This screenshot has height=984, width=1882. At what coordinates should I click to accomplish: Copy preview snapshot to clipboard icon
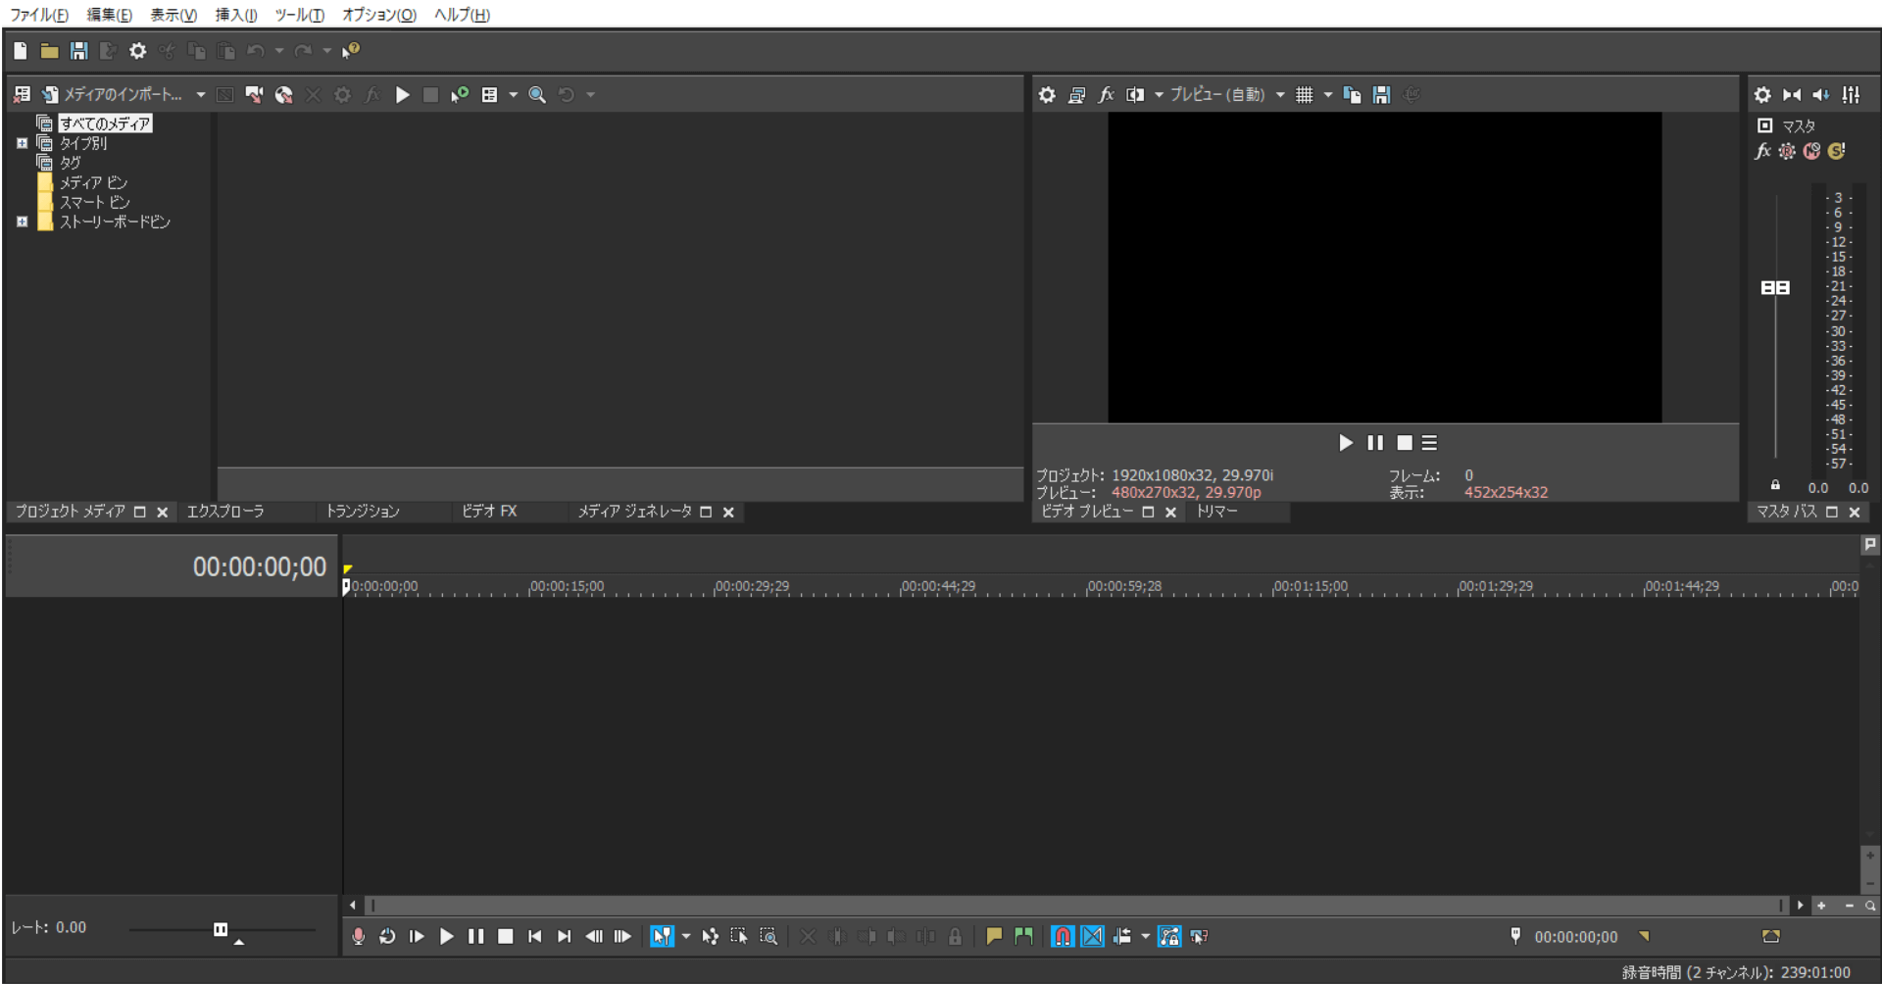[1352, 95]
